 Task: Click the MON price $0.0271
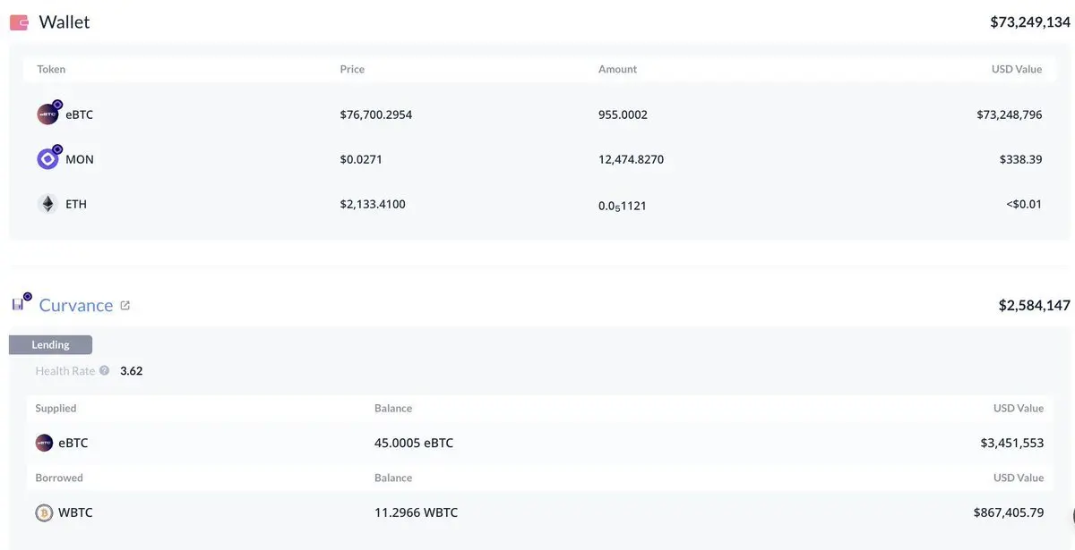pyautogui.click(x=361, y=159)
